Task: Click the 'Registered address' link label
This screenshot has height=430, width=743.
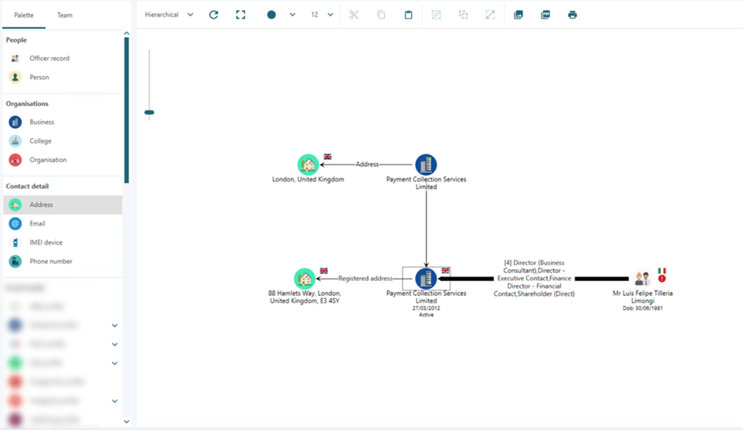Action: pos(365,279)
